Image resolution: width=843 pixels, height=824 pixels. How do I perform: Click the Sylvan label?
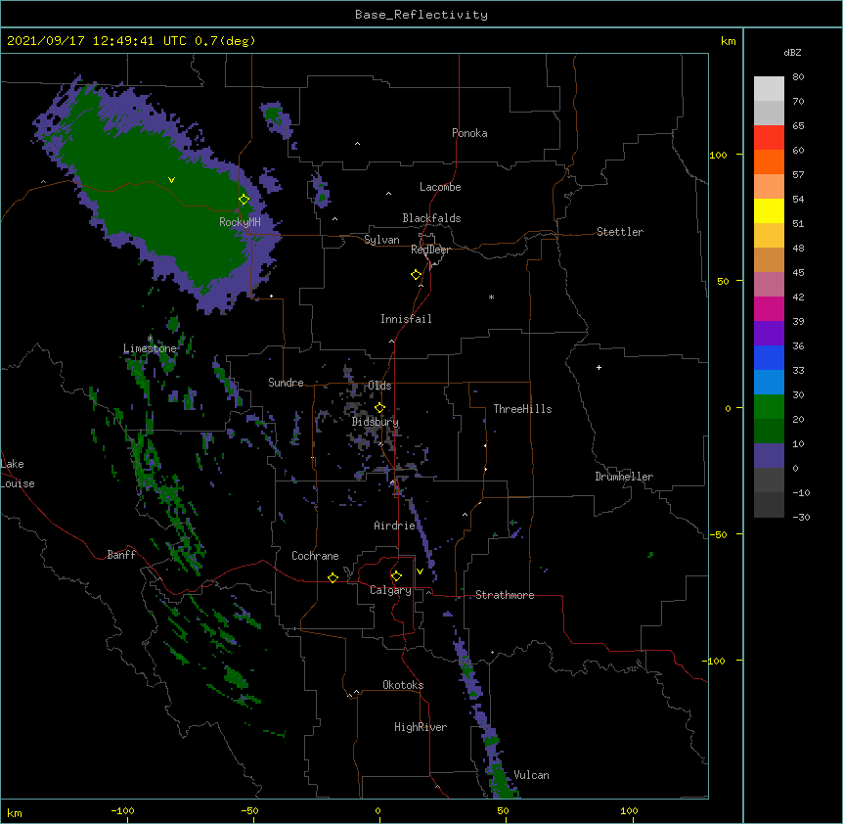tap(381, 240)
